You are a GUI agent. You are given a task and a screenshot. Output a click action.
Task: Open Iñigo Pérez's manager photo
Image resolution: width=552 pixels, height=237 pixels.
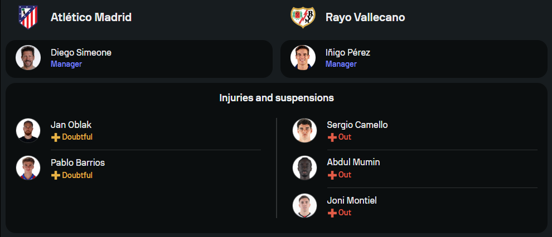[x=303, y=58]
